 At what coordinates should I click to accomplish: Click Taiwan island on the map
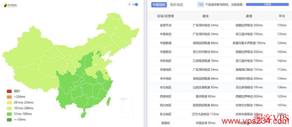click(109, 102)
